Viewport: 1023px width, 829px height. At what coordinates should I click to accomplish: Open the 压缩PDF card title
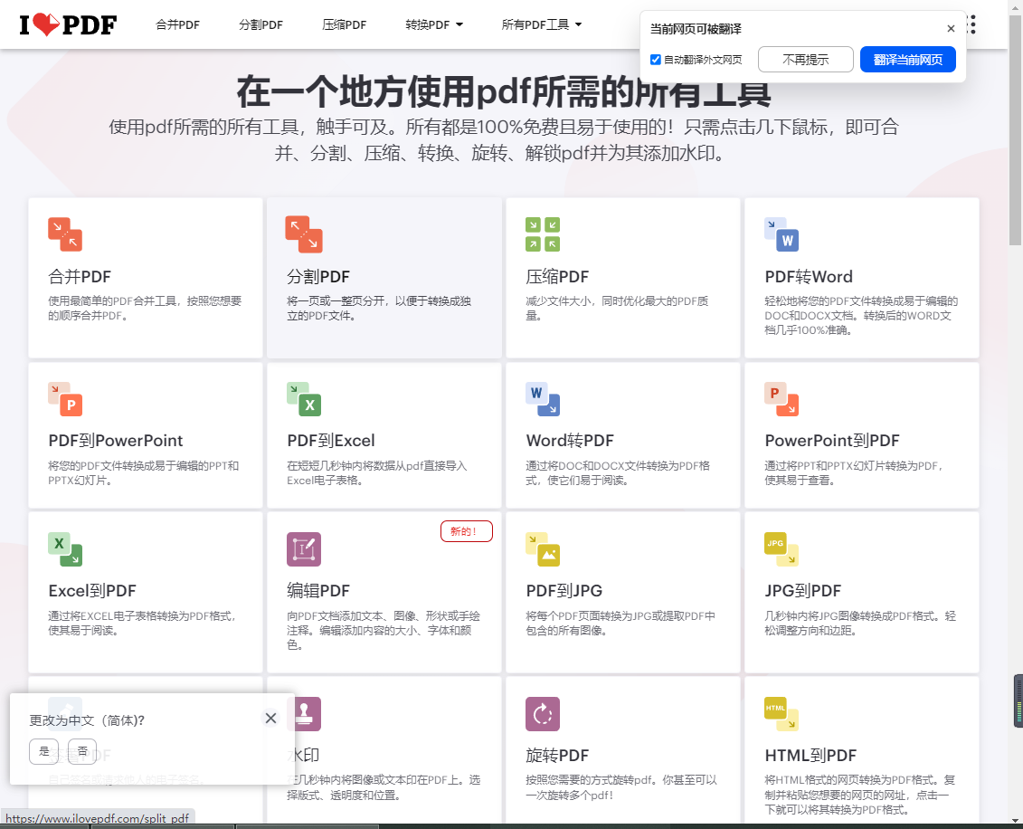[x=557, y=277]
